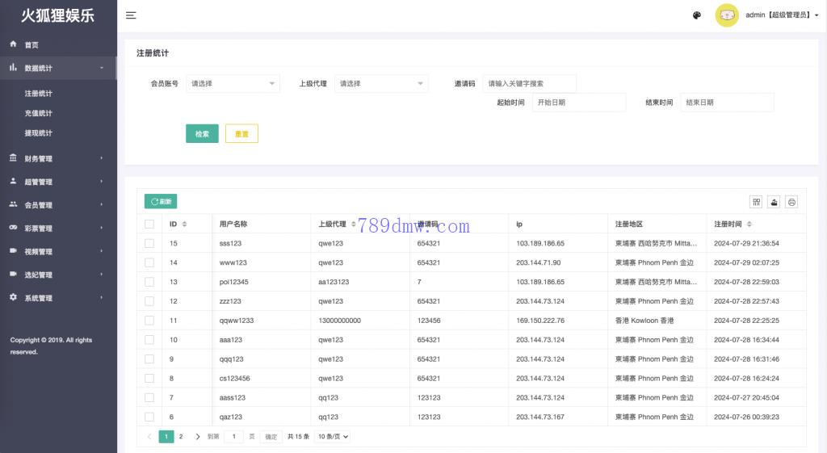The image size is (827, 453).
Task: Click the export table icon
Action: click(x=774, y=202)
